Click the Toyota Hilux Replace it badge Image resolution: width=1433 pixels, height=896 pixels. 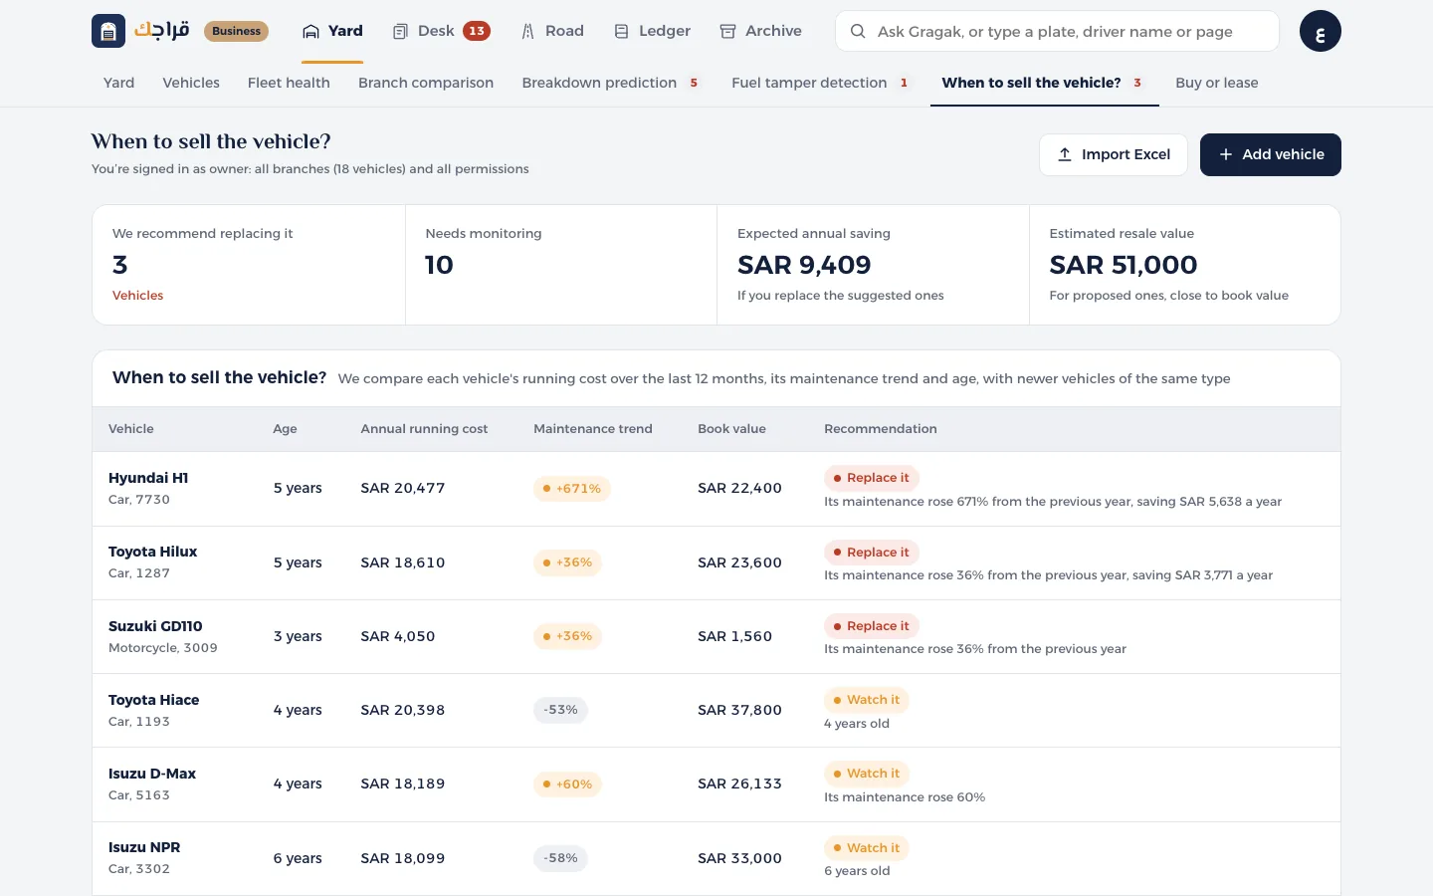(871, 553)
